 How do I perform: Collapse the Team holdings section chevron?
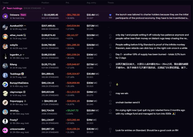coord(44,8)
